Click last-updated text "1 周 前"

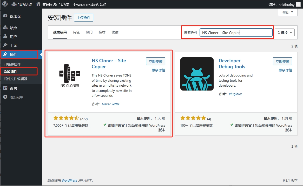click(287, 118)
